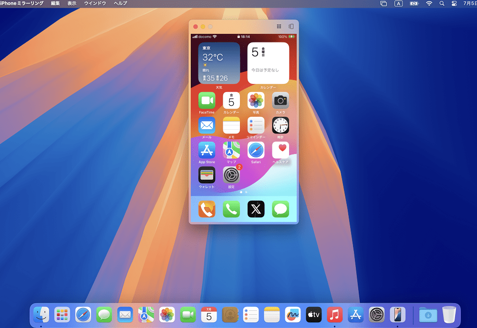
Task: Open Calendar in the Mac Dock
Action: (209, 315)
